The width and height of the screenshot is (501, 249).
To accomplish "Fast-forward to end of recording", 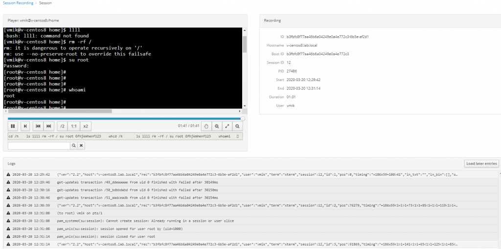I will point(49,126).
